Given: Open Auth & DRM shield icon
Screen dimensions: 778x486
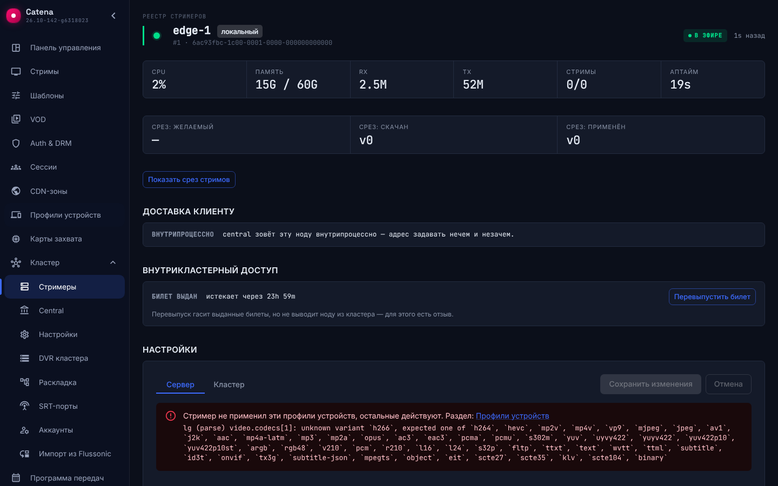Looking at the screenshot, I should pos(16,143).
